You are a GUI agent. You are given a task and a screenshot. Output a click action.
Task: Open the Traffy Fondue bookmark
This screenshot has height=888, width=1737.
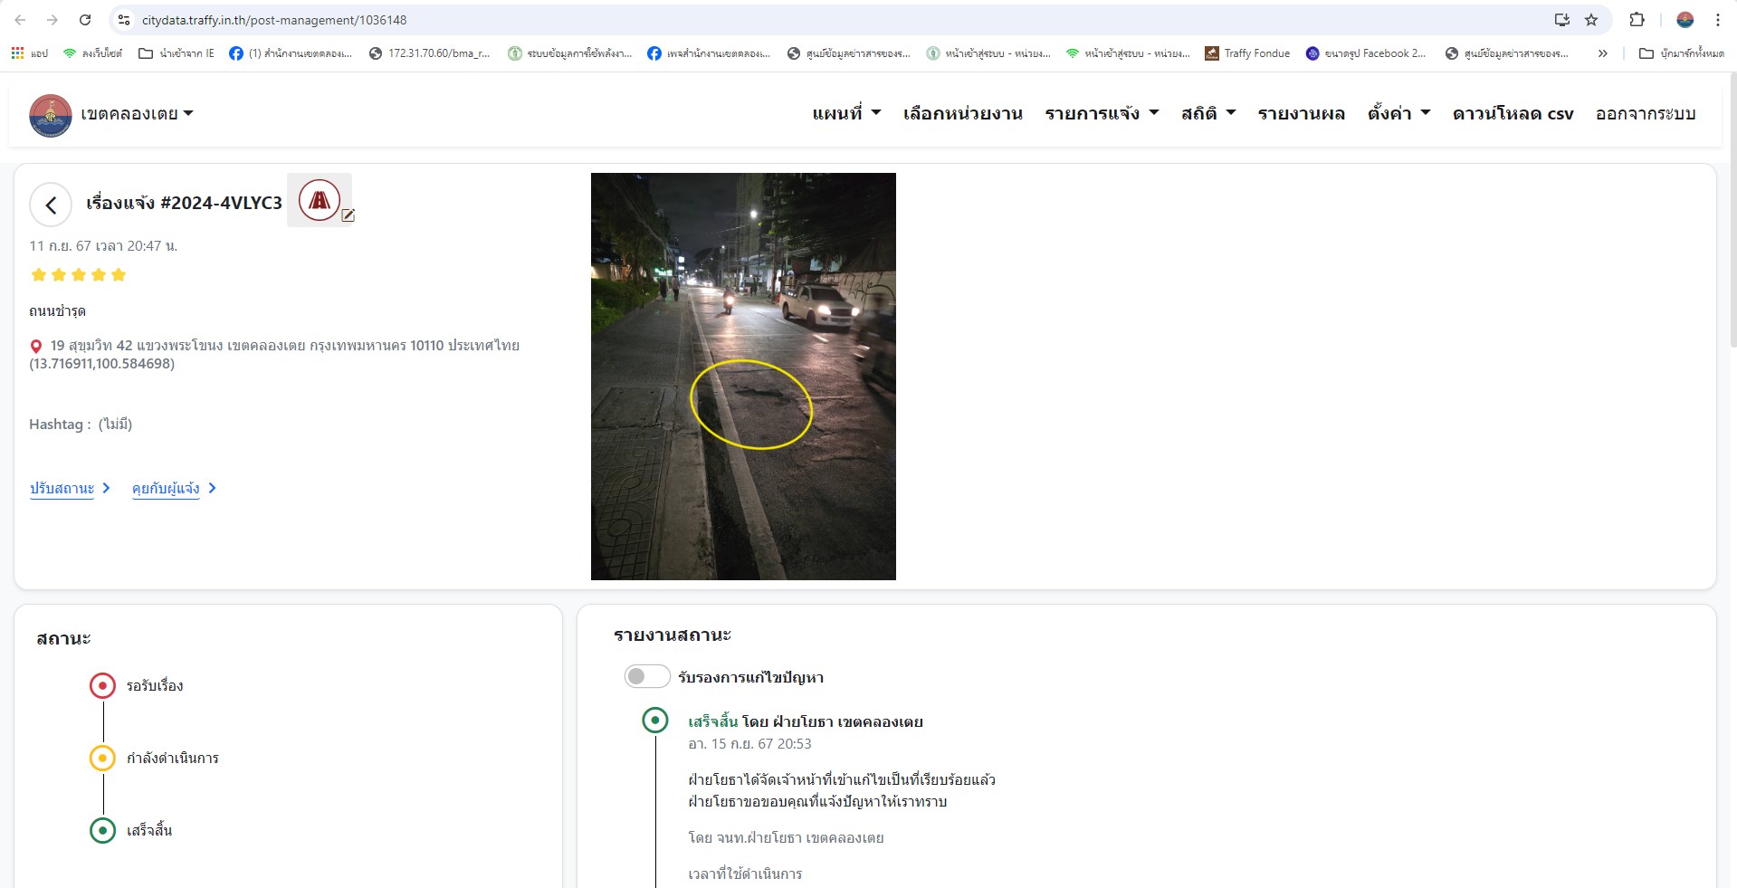[1247, 53]
